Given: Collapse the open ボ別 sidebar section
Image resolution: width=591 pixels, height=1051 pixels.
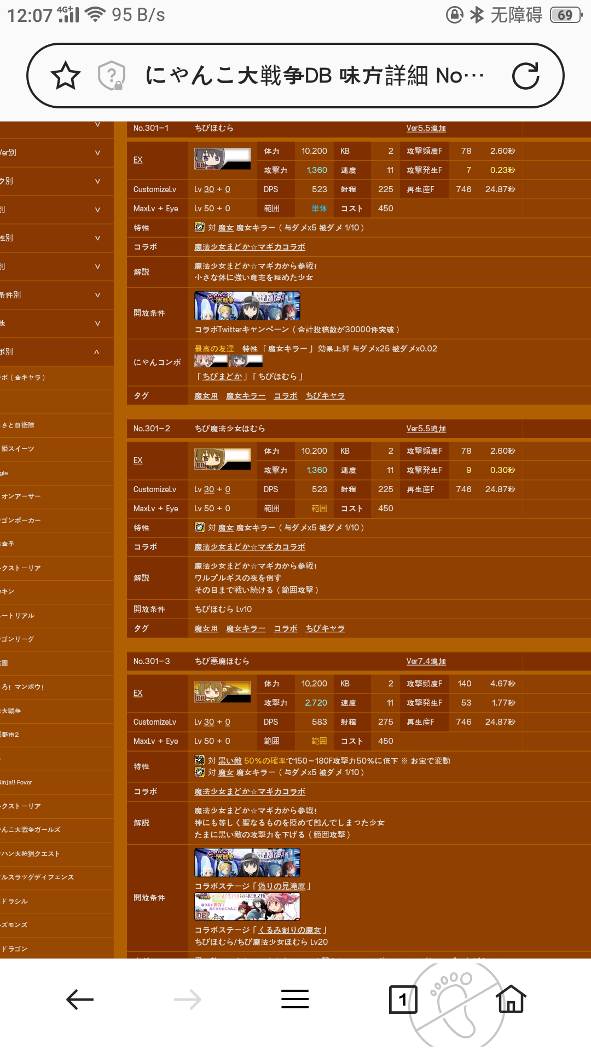Looking at the screenshot, I should (x=57, y=352).
